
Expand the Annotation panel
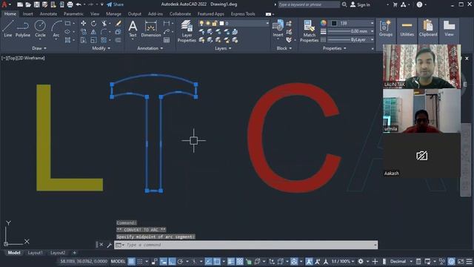(x=150, y=48)
